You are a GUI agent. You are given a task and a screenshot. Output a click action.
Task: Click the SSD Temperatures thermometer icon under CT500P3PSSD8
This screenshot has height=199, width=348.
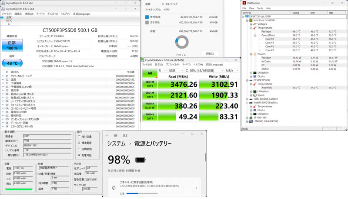pyautogui.click(x=255, y=84)
